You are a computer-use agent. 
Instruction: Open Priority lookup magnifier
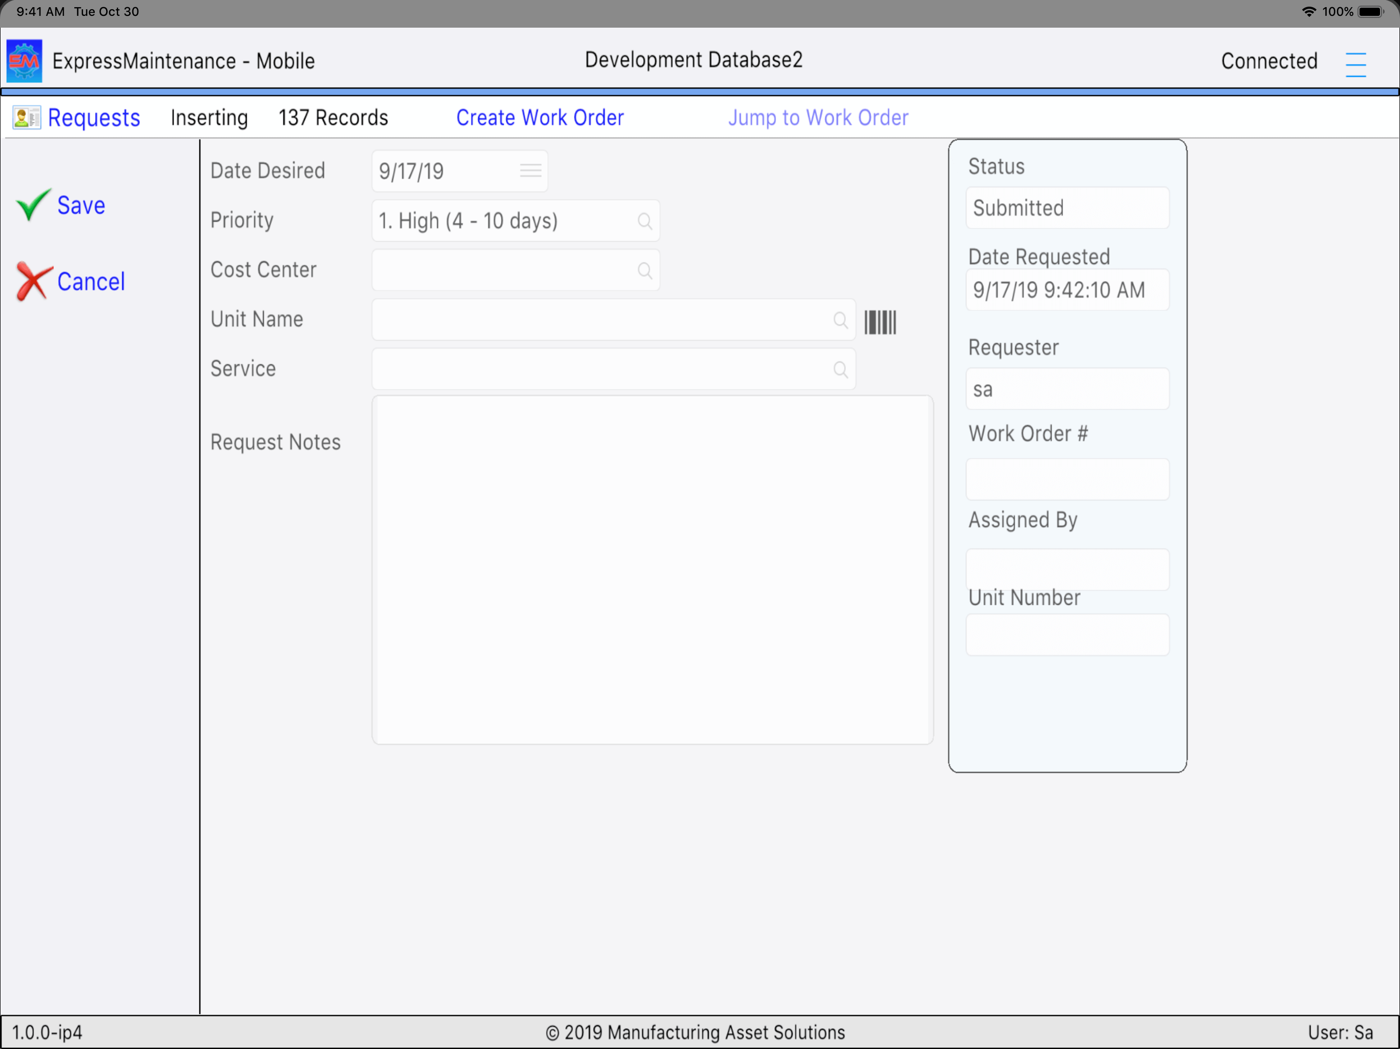(x=645, y=221)
